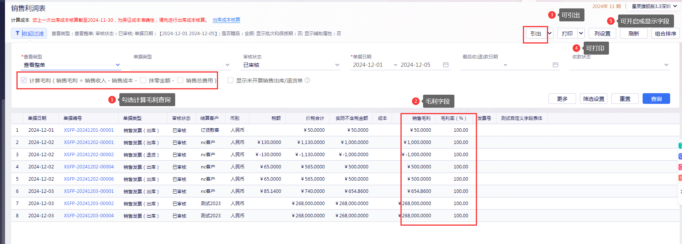Open document XSFP-20241201-00001
Image resolution: width=682 pixels, height=244 pixels.
tap(89, 130)
